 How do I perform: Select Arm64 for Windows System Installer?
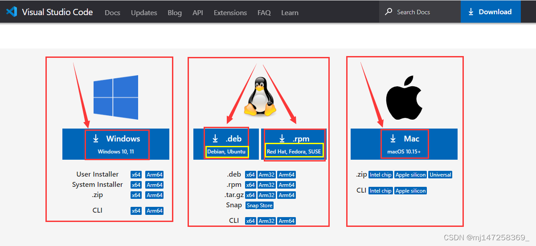coord(155,185)
